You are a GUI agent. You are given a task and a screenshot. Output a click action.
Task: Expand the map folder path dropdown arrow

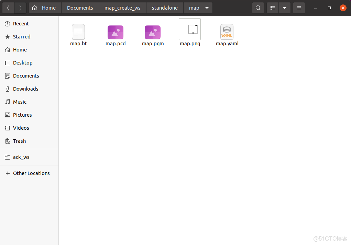coord(207,8)
